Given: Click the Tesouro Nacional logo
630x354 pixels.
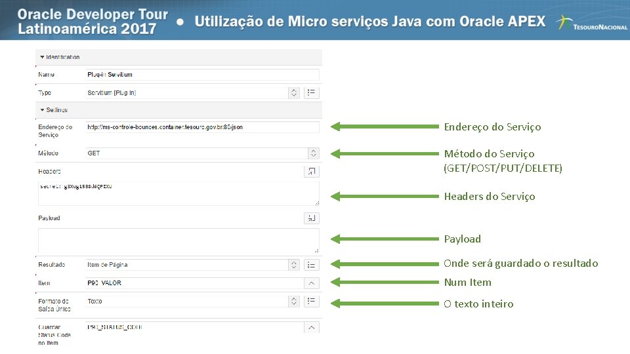Looking at the screenshot, I should pyautogui.click(x=590, y=24).
